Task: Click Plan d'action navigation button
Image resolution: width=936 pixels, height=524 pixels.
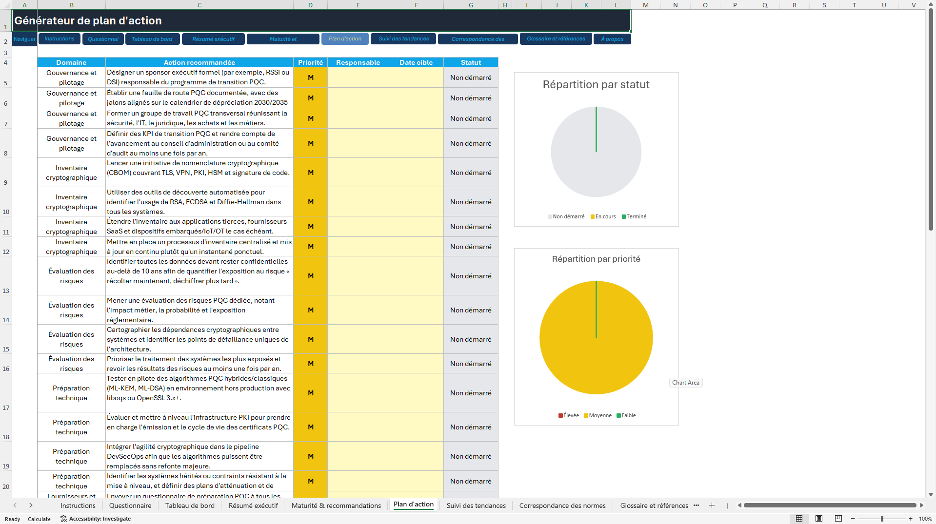Action: (x=345, y=39)
